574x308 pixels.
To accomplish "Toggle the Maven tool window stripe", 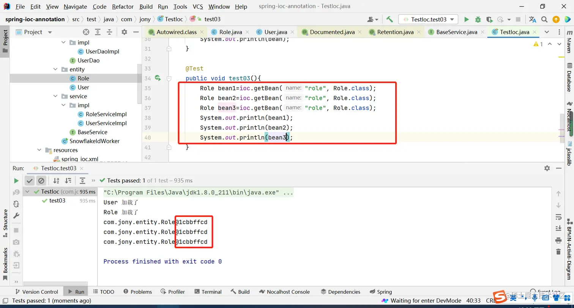I will [x=569, y=41].
